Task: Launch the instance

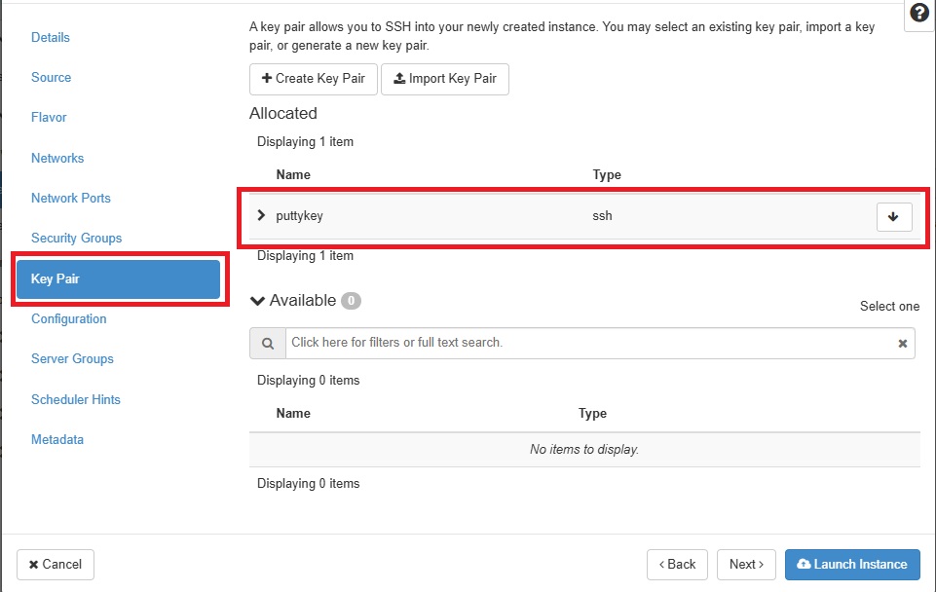Action: 852,565
